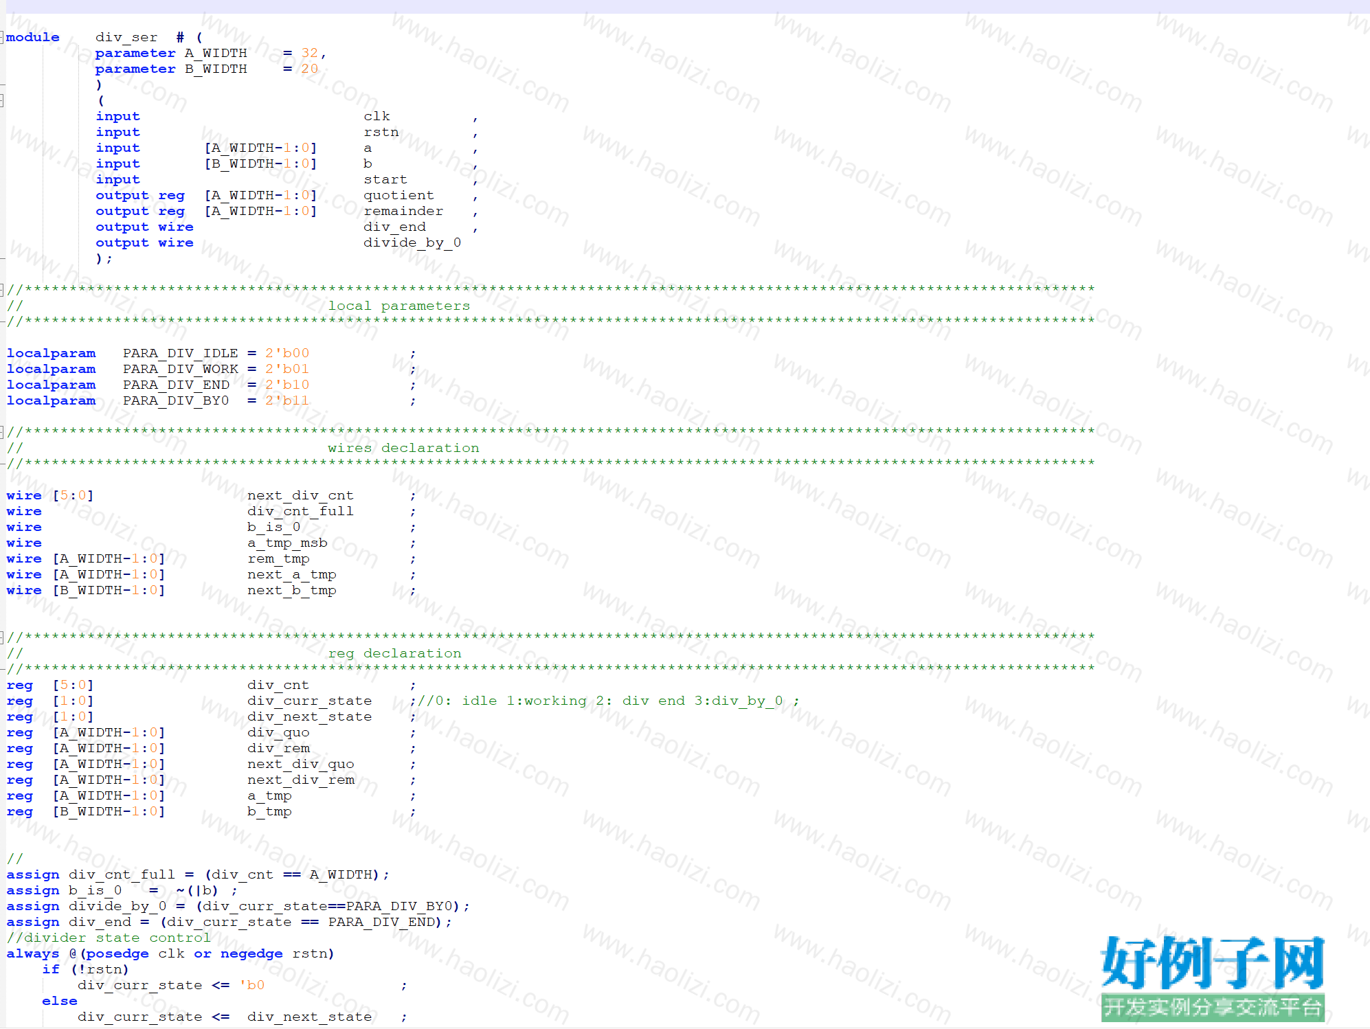Screen dimensions: 1370x1029
Task: Click the 'remainder' output port name
Action: [x=403, y=211]
